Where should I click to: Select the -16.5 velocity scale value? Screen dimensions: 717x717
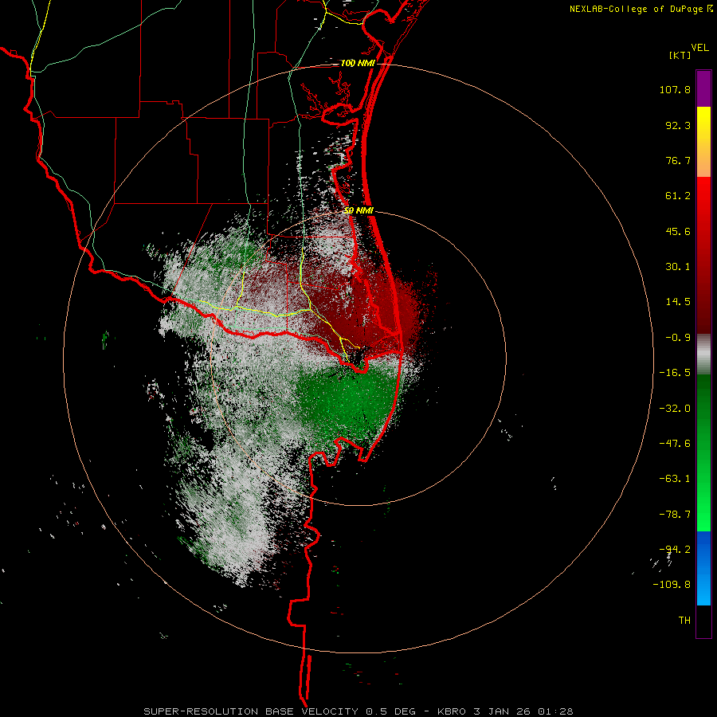pos(675,373)
